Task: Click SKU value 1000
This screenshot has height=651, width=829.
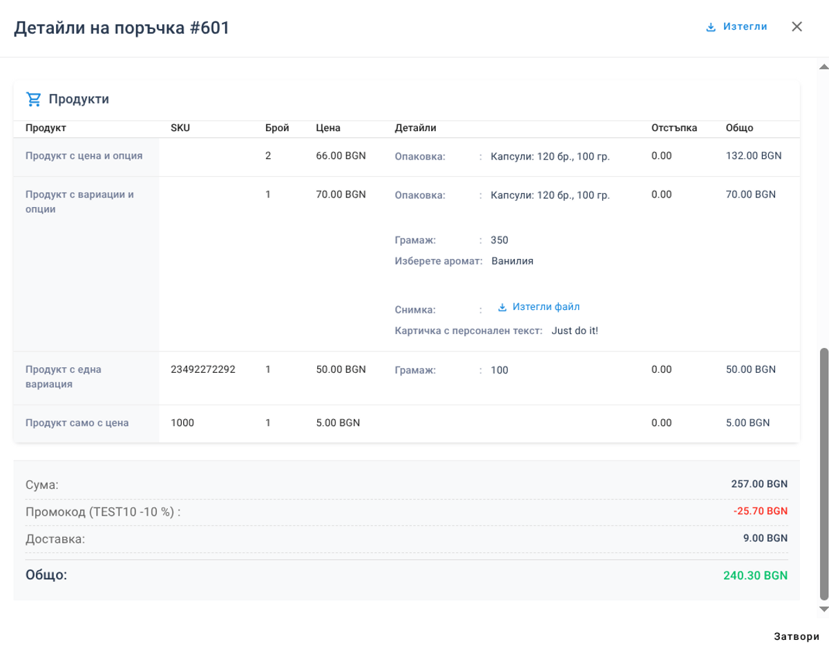Action: point(182,422)
